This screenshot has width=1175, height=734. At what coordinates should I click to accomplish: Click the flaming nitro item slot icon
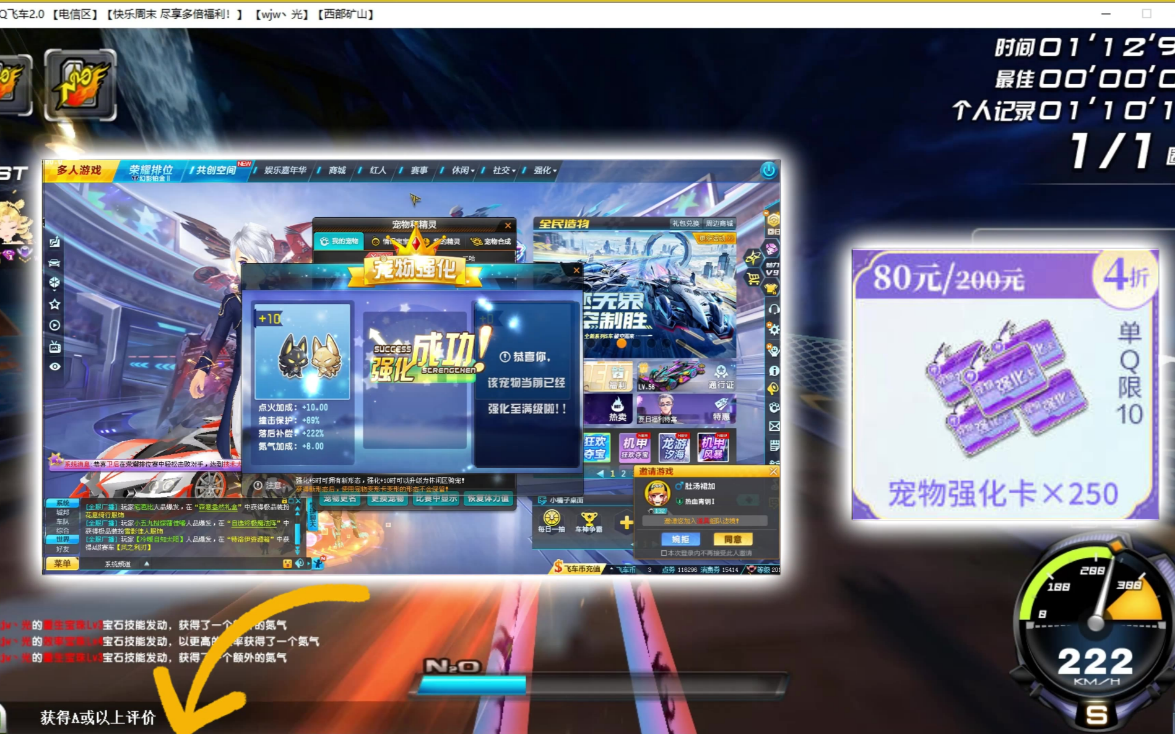coord(80,85)
